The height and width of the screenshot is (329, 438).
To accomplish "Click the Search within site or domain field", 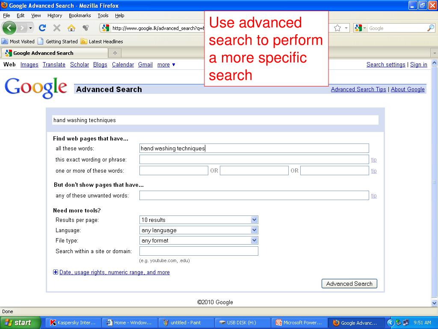I will [x=198, y=251].
